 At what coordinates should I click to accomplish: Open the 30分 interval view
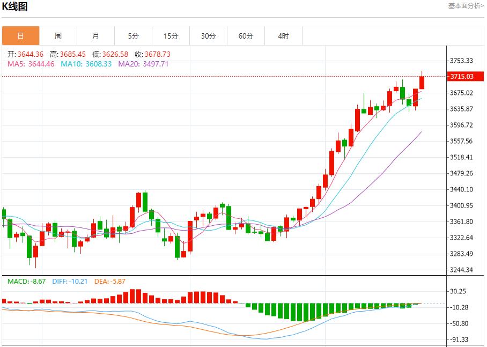tap(208, 35)
